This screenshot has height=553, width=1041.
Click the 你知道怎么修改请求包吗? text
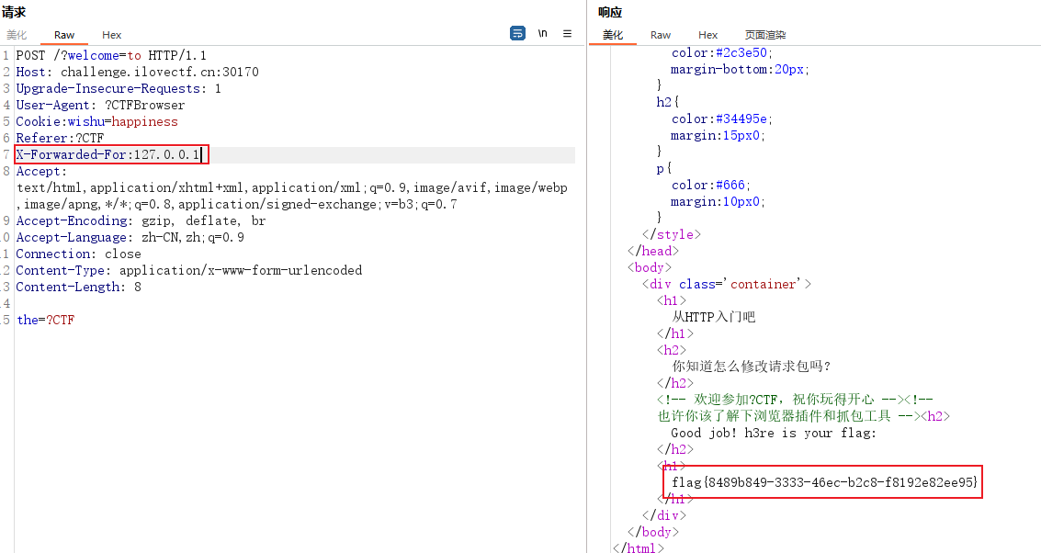pyautogui.click(x=752, y=367)
